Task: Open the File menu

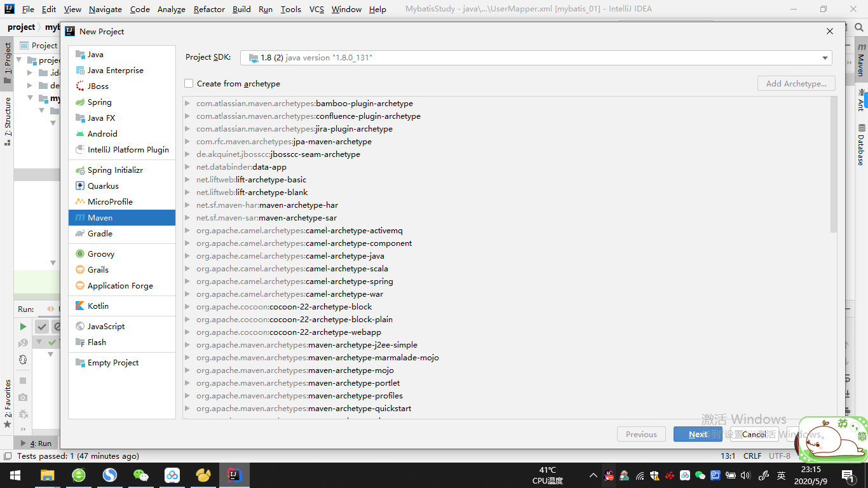Action: [28, 10]
